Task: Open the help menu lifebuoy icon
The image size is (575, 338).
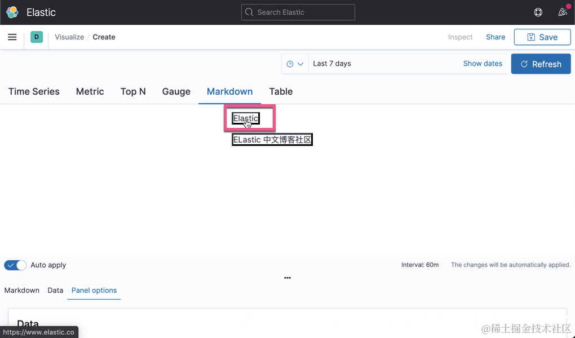Action: click(538, 12)
